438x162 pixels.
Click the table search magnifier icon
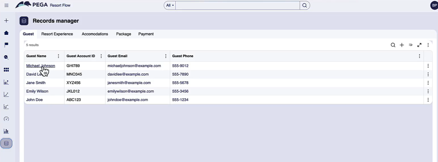point(393,45)
